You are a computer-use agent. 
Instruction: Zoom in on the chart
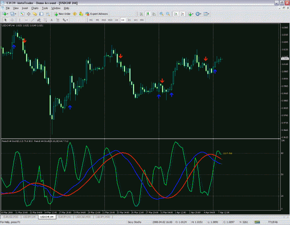click(x=161, y=14)
